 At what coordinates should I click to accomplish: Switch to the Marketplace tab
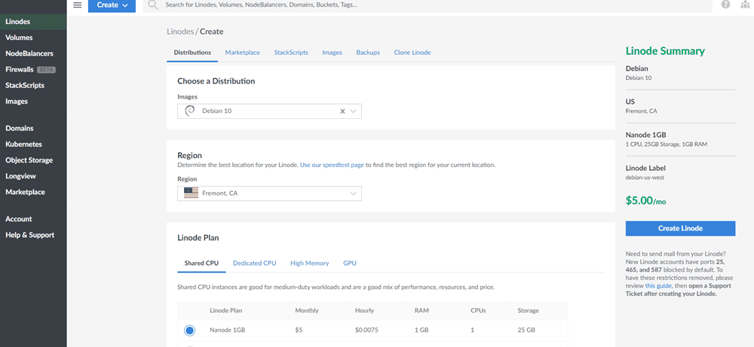coord(242,53)
